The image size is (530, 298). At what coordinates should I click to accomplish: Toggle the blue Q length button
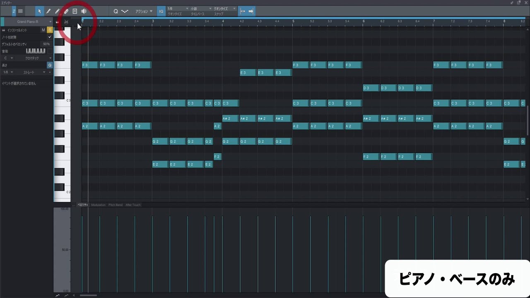50,65
